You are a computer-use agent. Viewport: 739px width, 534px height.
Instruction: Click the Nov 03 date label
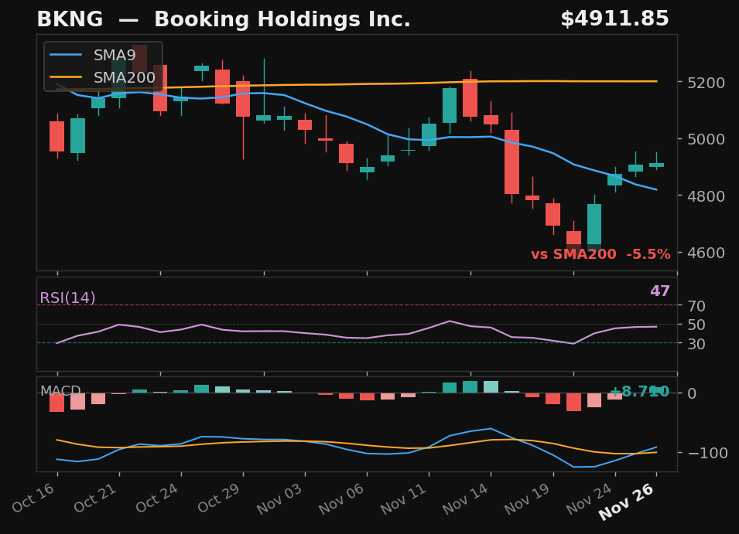click(280, 498)
